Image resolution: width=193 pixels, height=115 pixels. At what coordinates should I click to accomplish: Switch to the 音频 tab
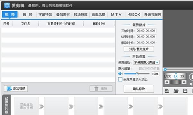27,15
